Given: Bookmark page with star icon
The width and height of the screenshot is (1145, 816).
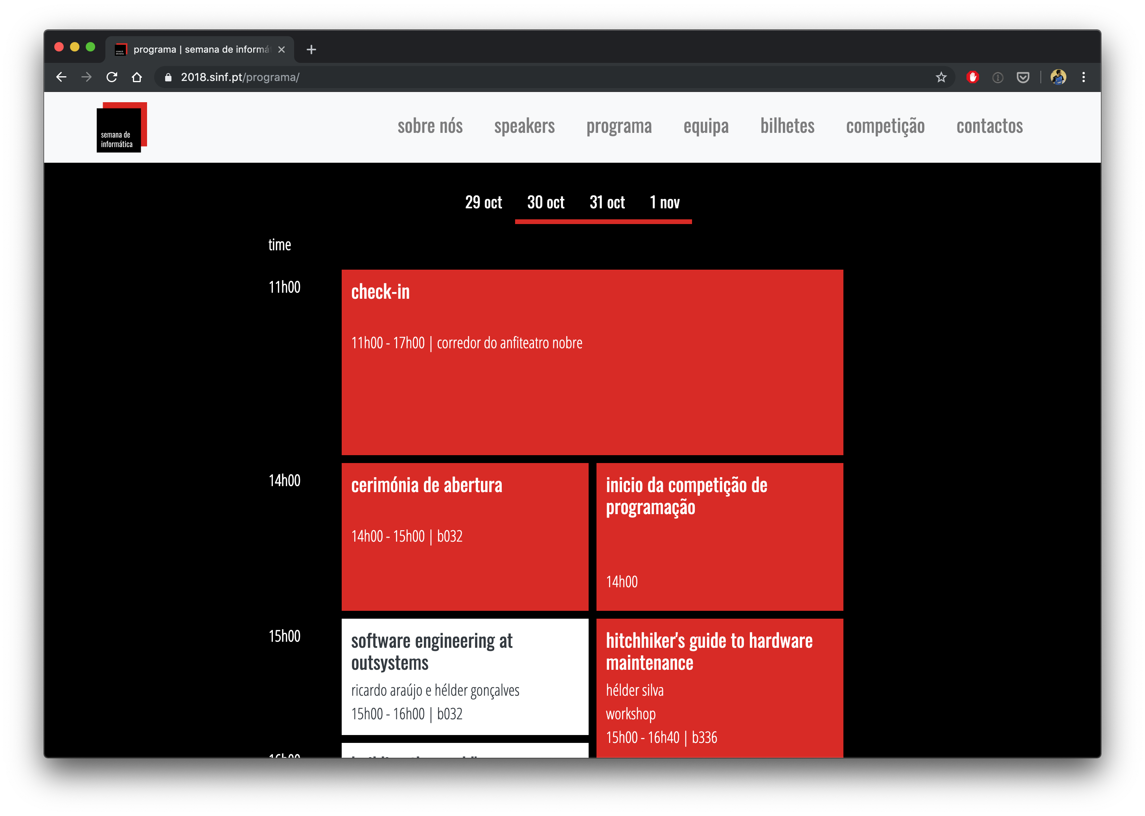Looking at the screenshot, I should click(941, 77).
